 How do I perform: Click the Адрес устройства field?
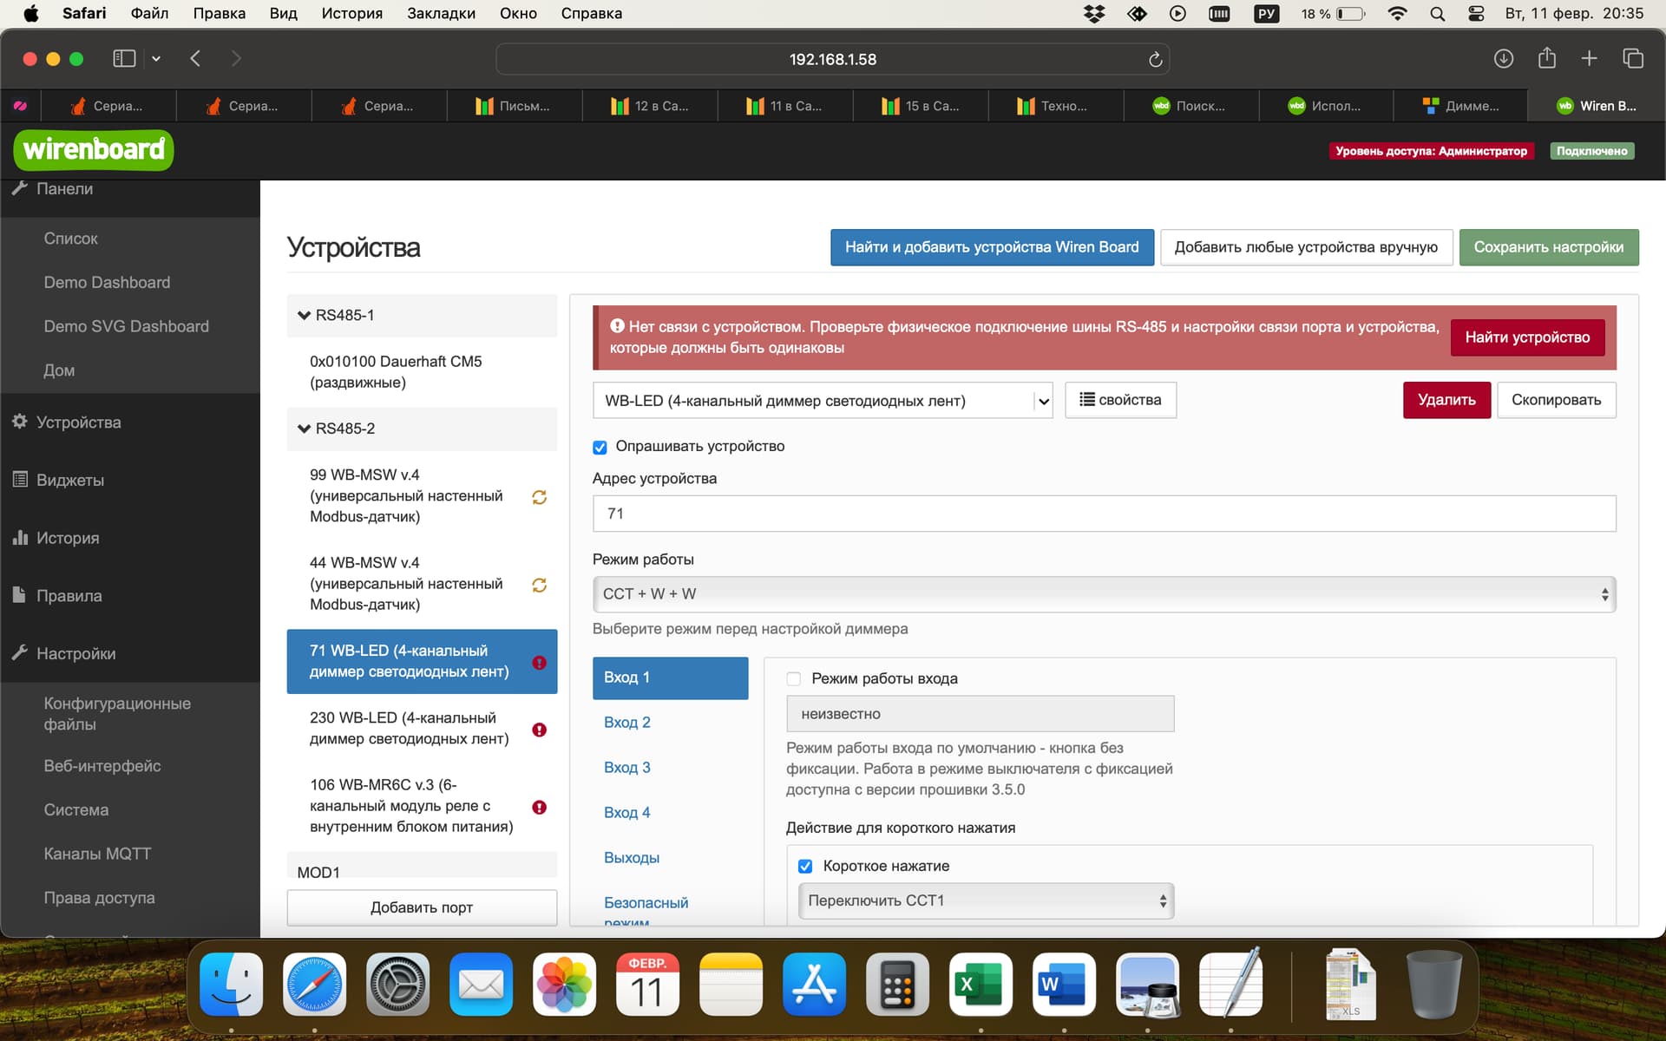click(1104, 514)
